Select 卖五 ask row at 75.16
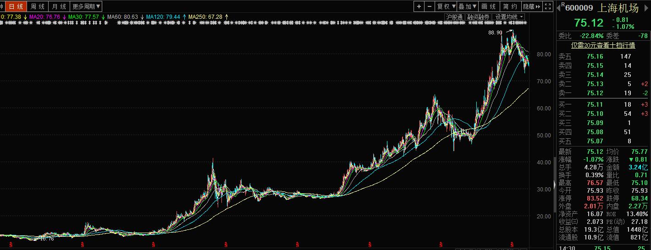 pos(603,56)
